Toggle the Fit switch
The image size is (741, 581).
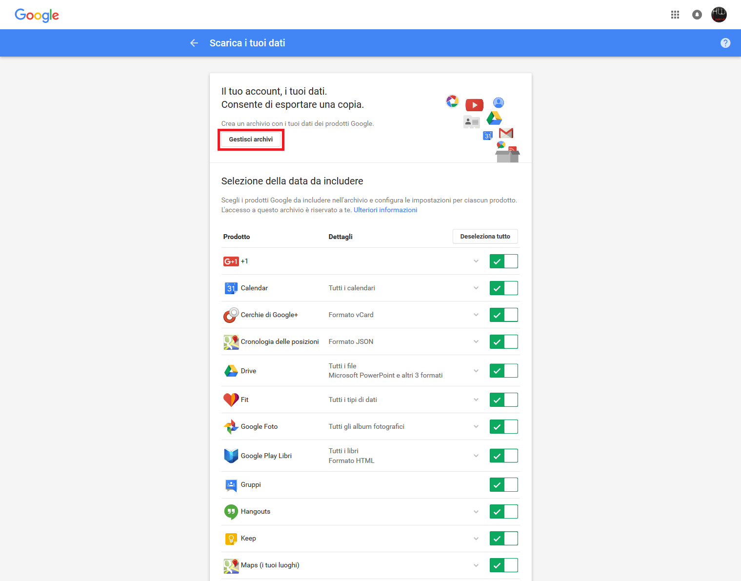coord(504,400)
